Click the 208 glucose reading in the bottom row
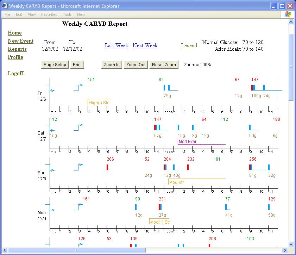The width and height of the screenshot is (296, 255). point(212,239)
